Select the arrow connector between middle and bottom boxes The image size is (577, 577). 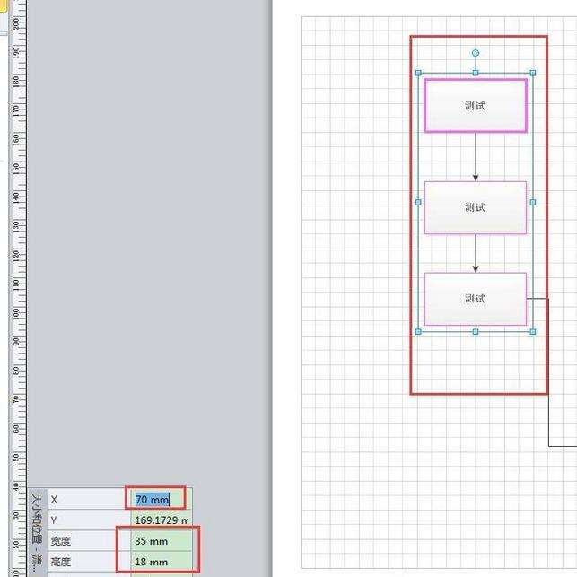(476, 253)
